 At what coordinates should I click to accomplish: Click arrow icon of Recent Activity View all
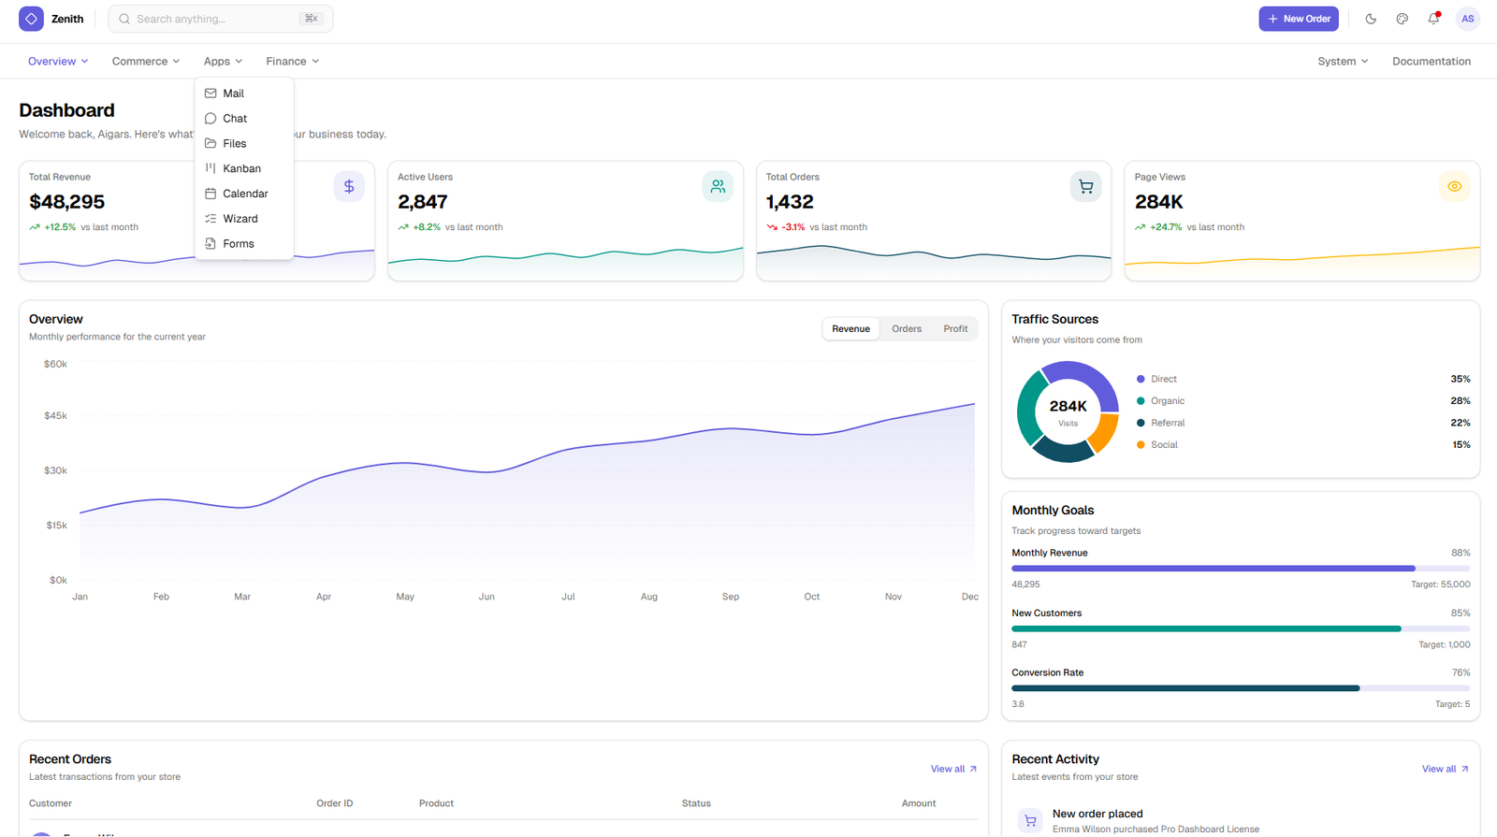tap(1464, 769)
